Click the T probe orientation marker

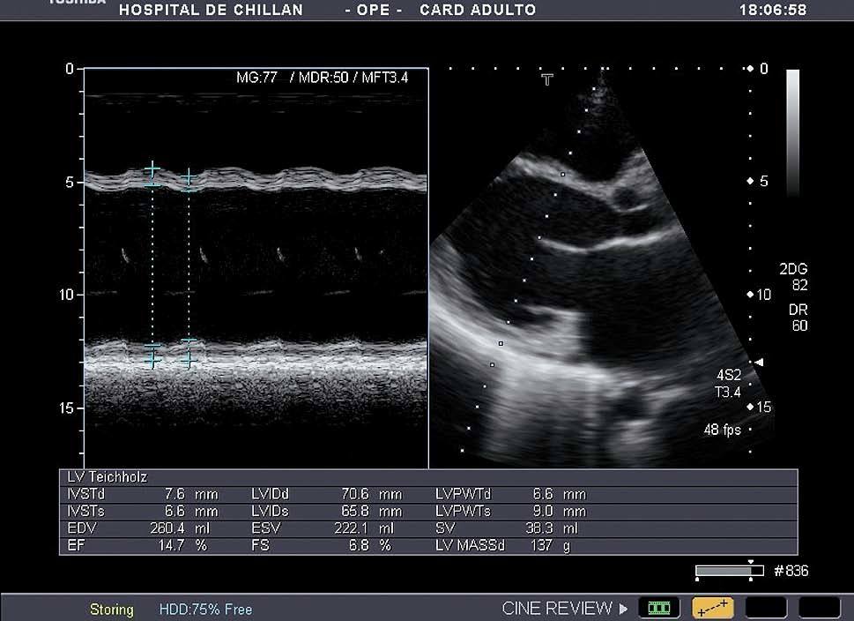(547, 80)
